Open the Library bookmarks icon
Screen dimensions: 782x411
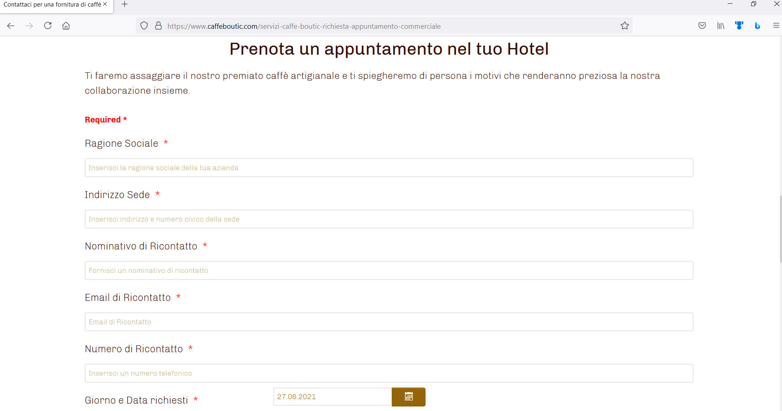[x=721, y=26]
